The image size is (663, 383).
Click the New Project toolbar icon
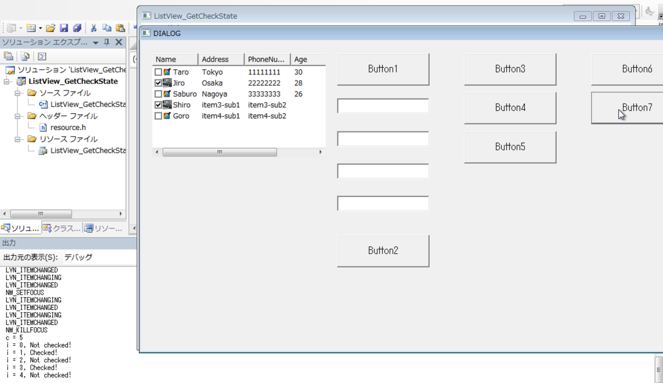click(x=12, y=28)
